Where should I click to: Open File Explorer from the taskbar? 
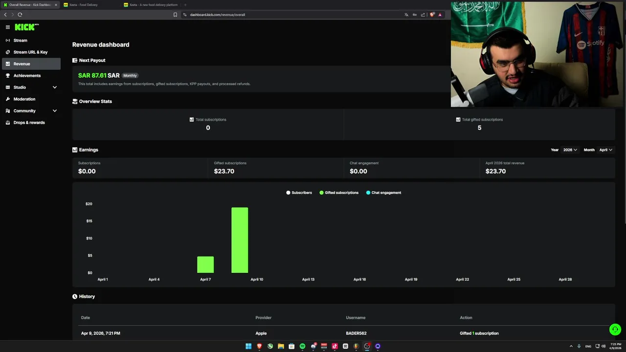coord(281,346)
